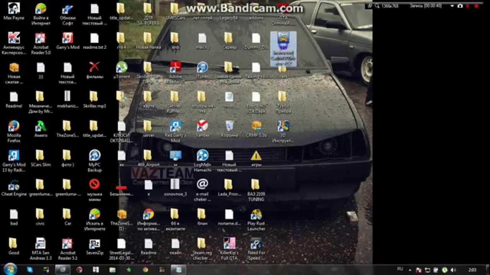Open the CRMP 0.3b shortcut
490x275 pixels.
[x=256, y=129]
